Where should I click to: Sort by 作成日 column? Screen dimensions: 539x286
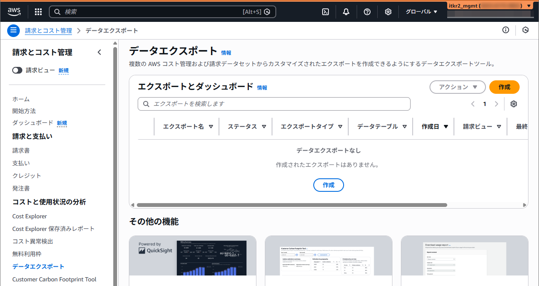pyautogui.click(x=435, y=127)
